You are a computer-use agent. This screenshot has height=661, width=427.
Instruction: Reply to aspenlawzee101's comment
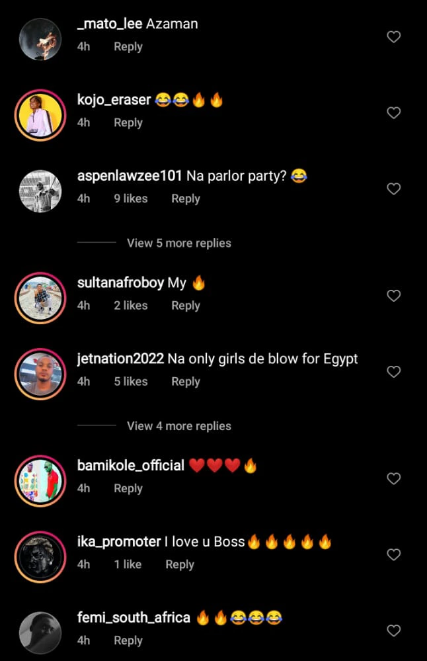(x=185, y=198)
